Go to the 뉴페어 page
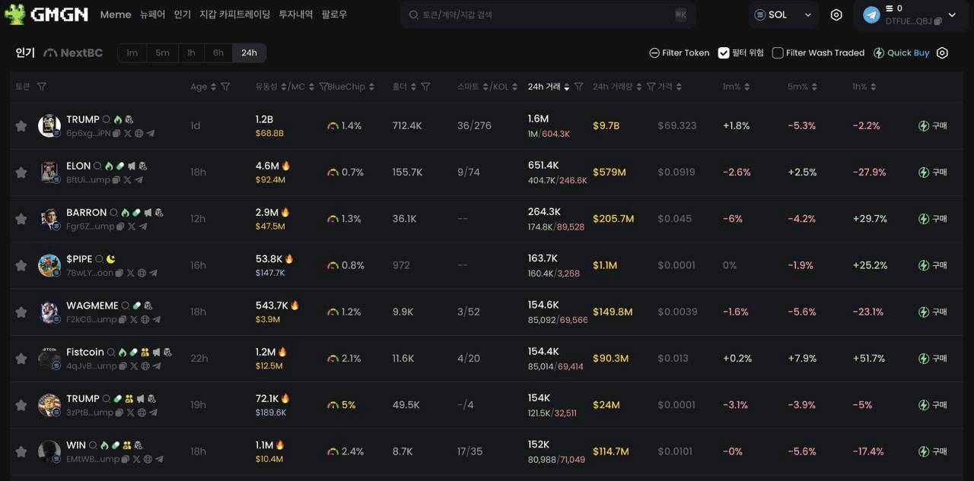 pyautogui.click(x=152, y=14)
